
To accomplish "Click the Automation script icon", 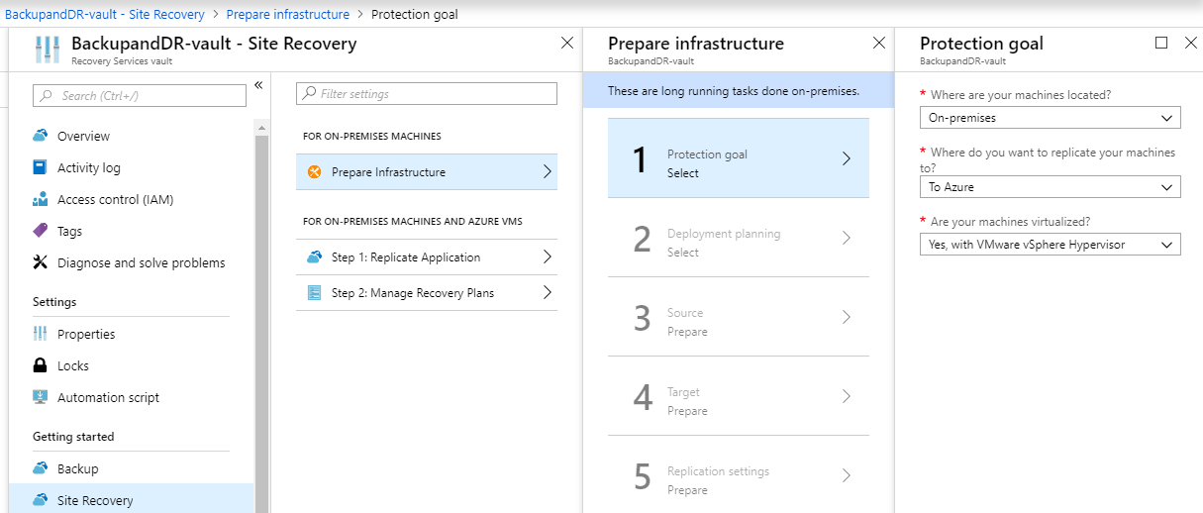I will point(40,397).
